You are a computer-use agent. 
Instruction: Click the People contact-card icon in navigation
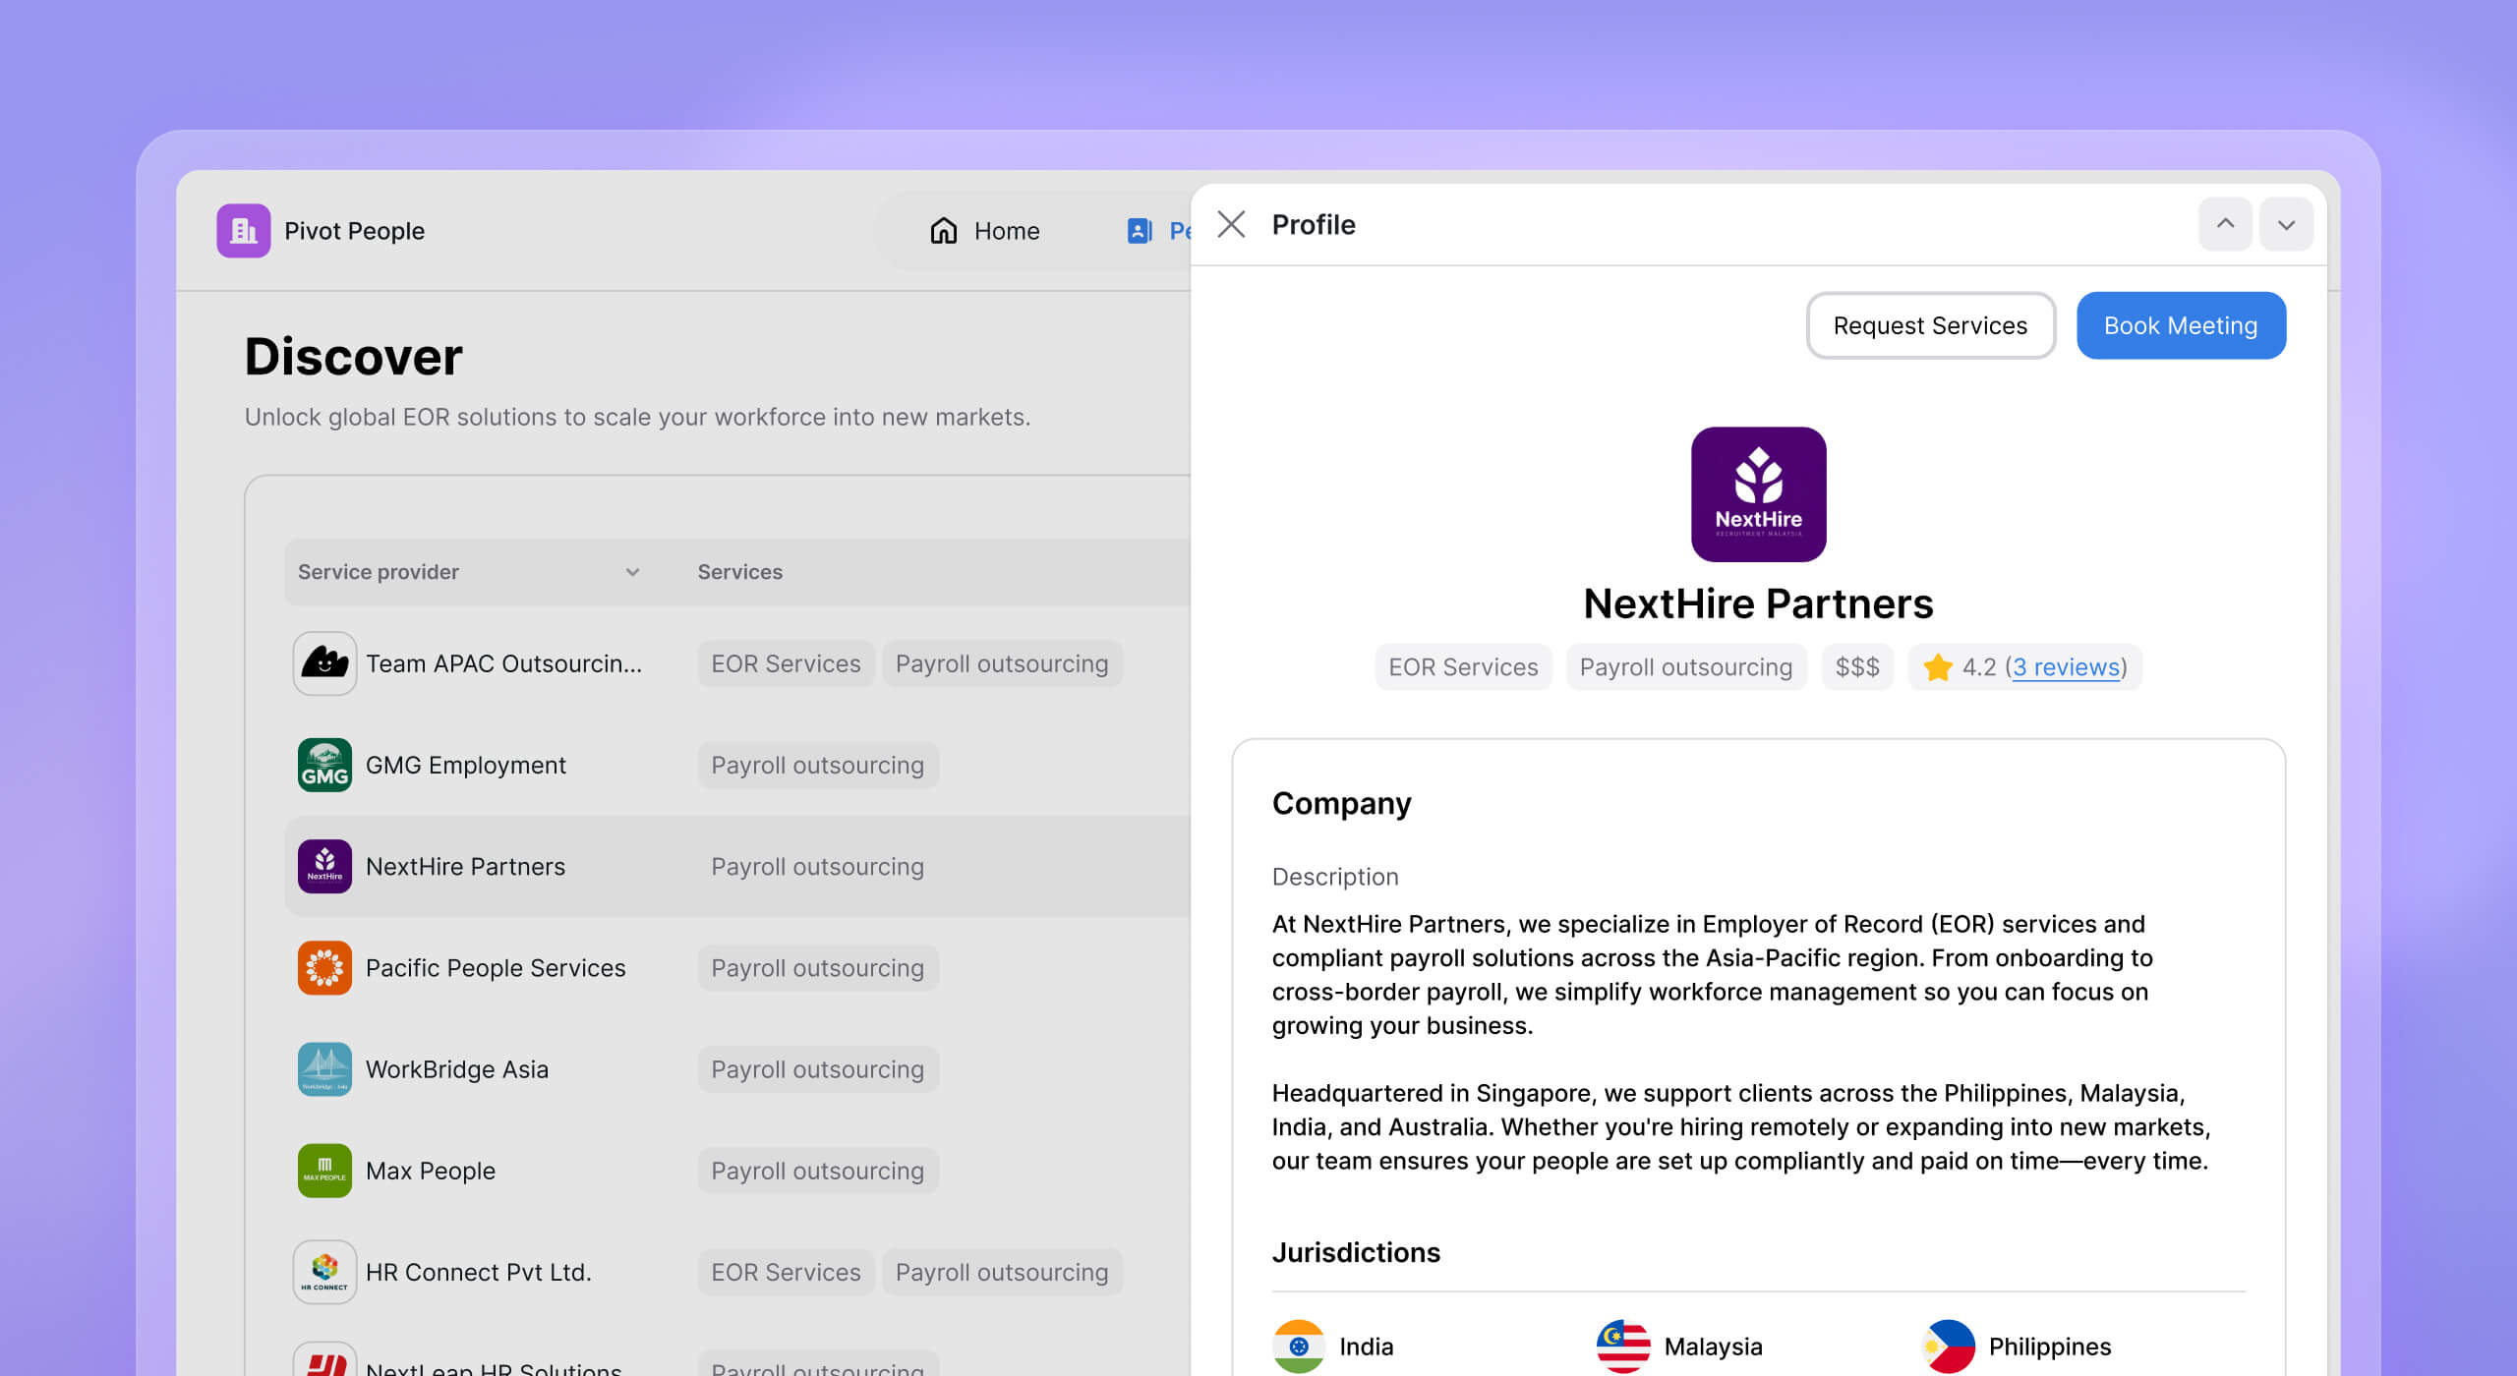tap(1139, 231)
